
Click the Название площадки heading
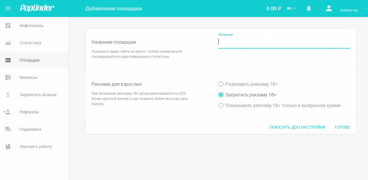[x=113, y=42]
